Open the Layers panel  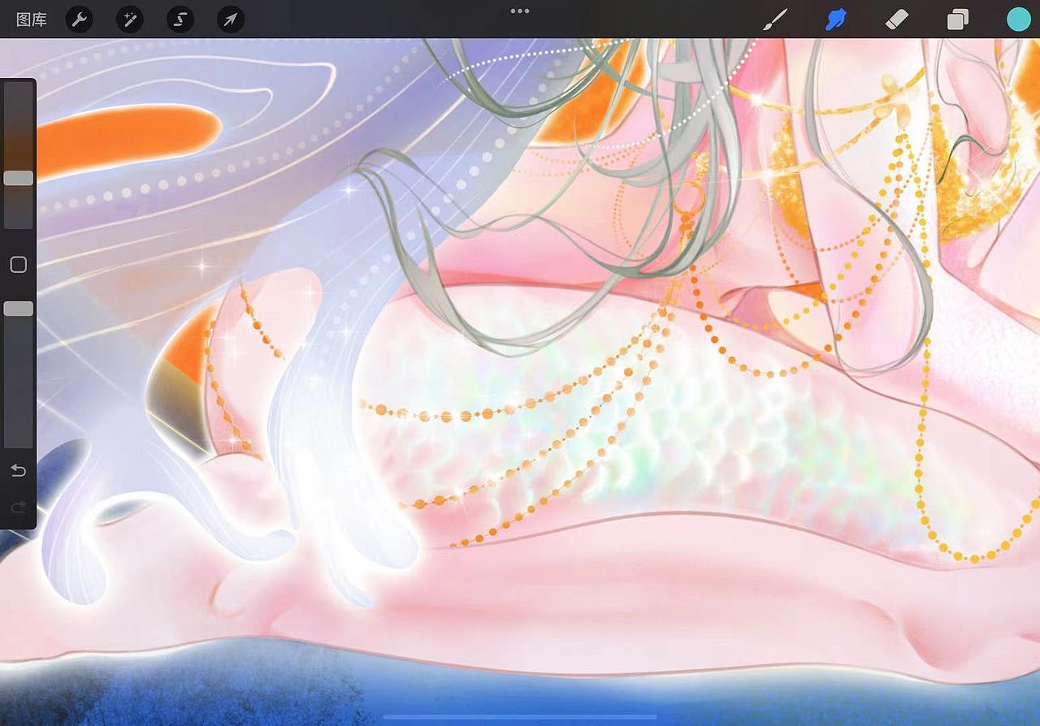click(x=958, y=19)
